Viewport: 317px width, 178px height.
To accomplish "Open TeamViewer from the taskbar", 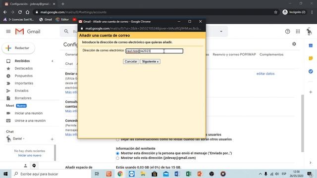I will pyautogui.click(x=132, y=174).
